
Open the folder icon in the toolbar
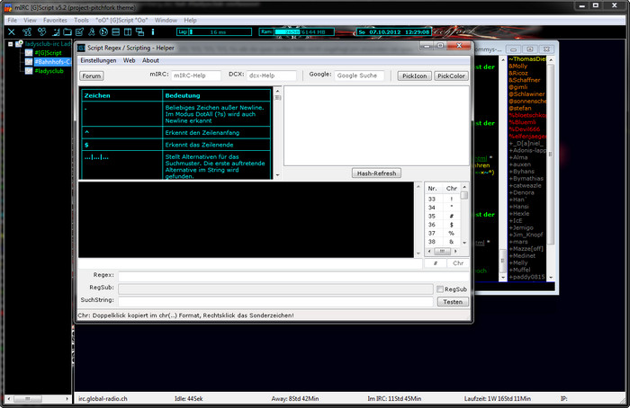tap(67, 31)
